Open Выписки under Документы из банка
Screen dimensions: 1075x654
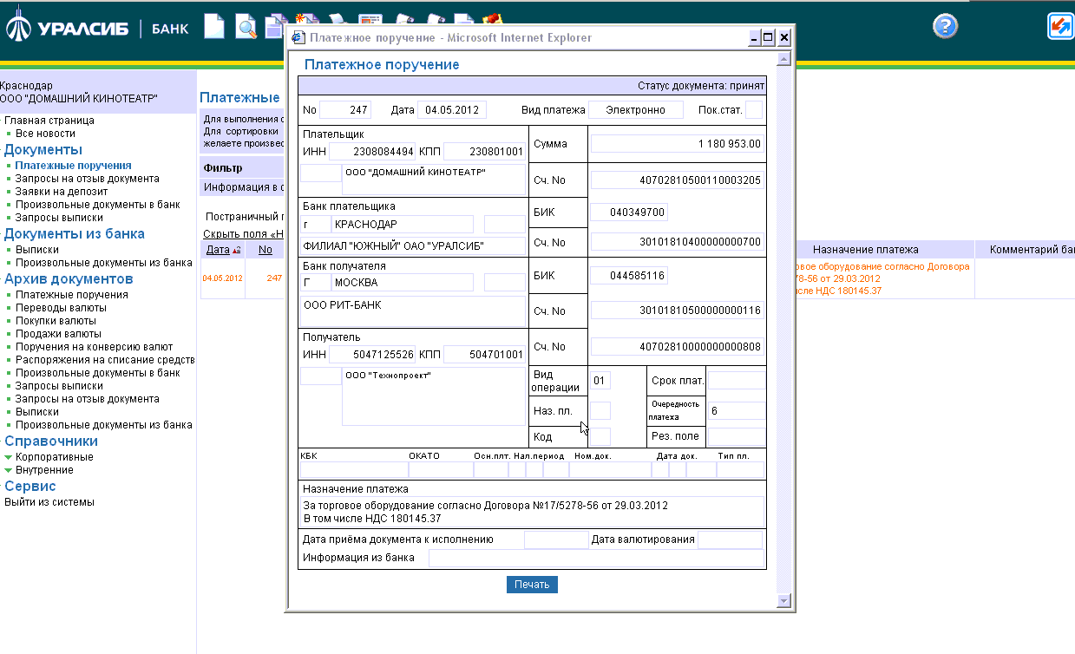(37, 250)
